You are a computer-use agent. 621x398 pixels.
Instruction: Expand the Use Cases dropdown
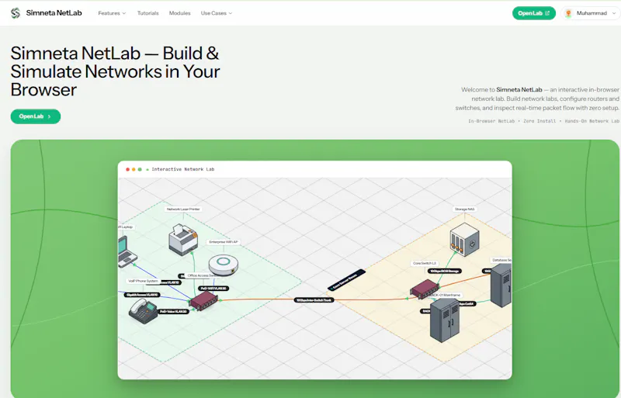tap(217, 13)
